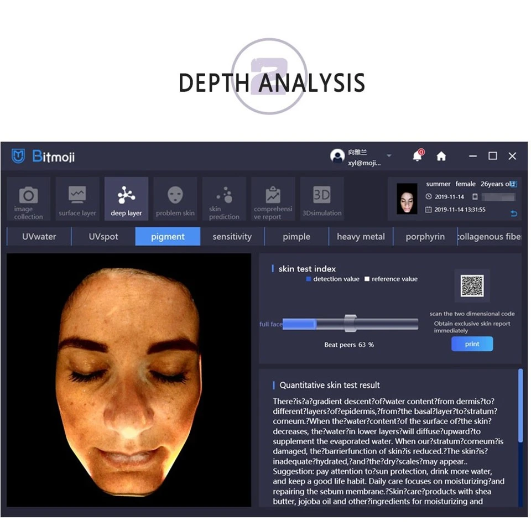531x531 pixels.
Task: Open the patient face thumbnail
Action: (x=407, y=199)
